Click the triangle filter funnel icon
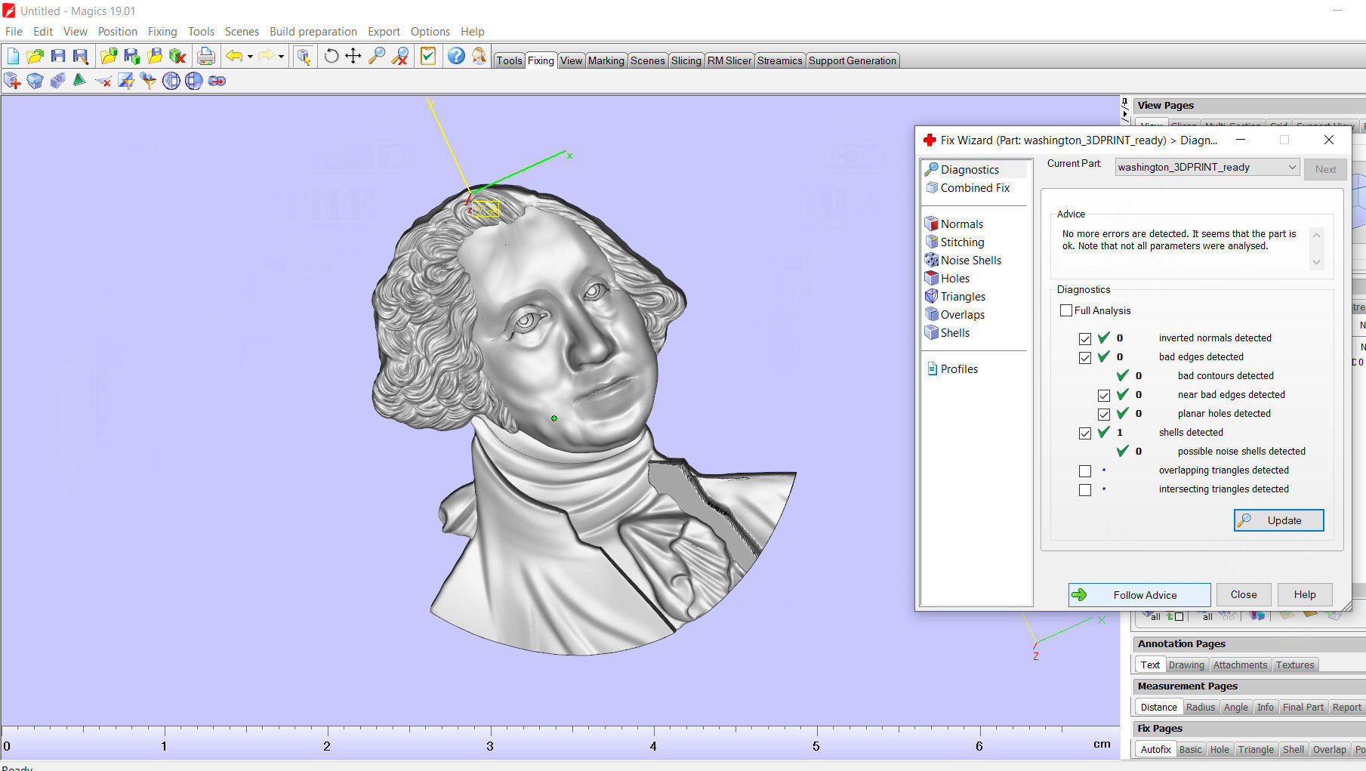Viewport: 1366px width, 771px height. [149, 81]
